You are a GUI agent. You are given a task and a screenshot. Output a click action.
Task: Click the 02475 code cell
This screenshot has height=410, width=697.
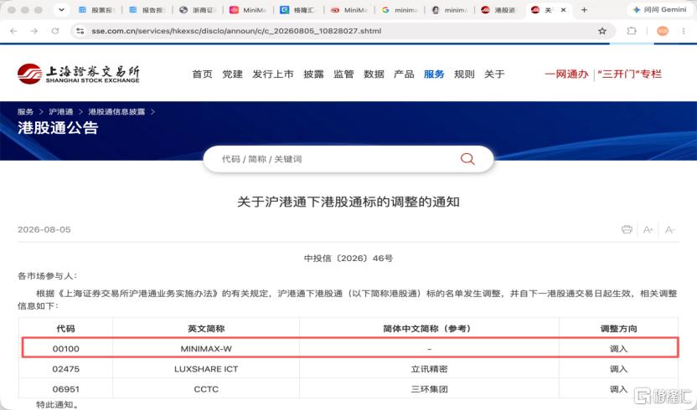click(66, 369)
